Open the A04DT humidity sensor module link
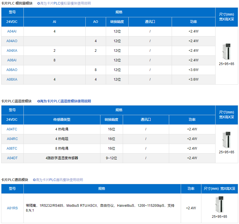This screenshot has height=224, width=239. coord(12,158)
